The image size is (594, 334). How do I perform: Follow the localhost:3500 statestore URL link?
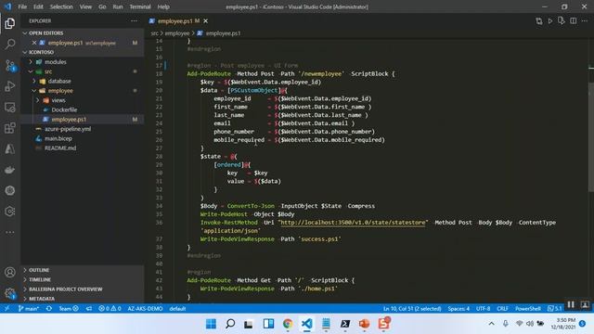353,223
